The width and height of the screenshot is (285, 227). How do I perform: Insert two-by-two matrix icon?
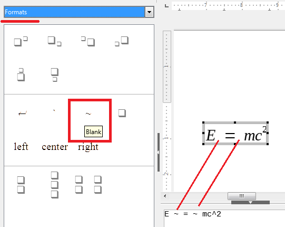89,185
